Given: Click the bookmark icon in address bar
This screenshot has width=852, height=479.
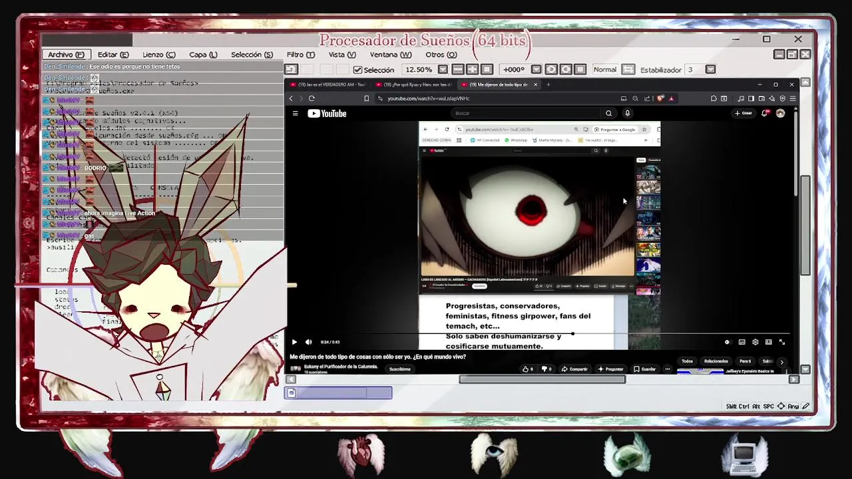Looking at the screenshot, I should click(x=366, y=98).
